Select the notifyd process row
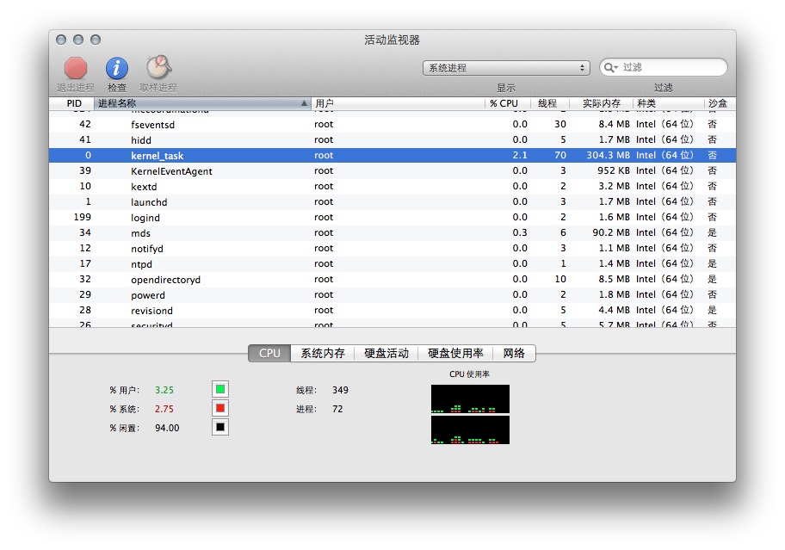785x550 pixels. pyautogui.click(x=392, y=248)
